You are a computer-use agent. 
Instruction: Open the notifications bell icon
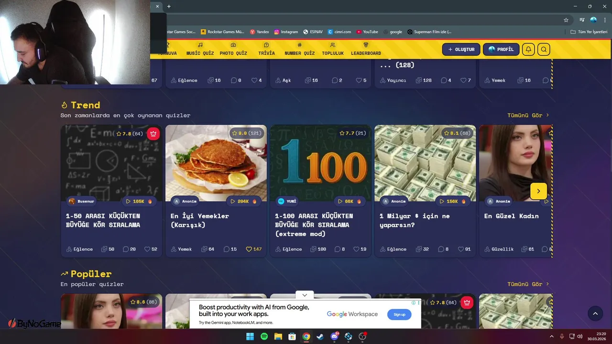tap(528, 49)
